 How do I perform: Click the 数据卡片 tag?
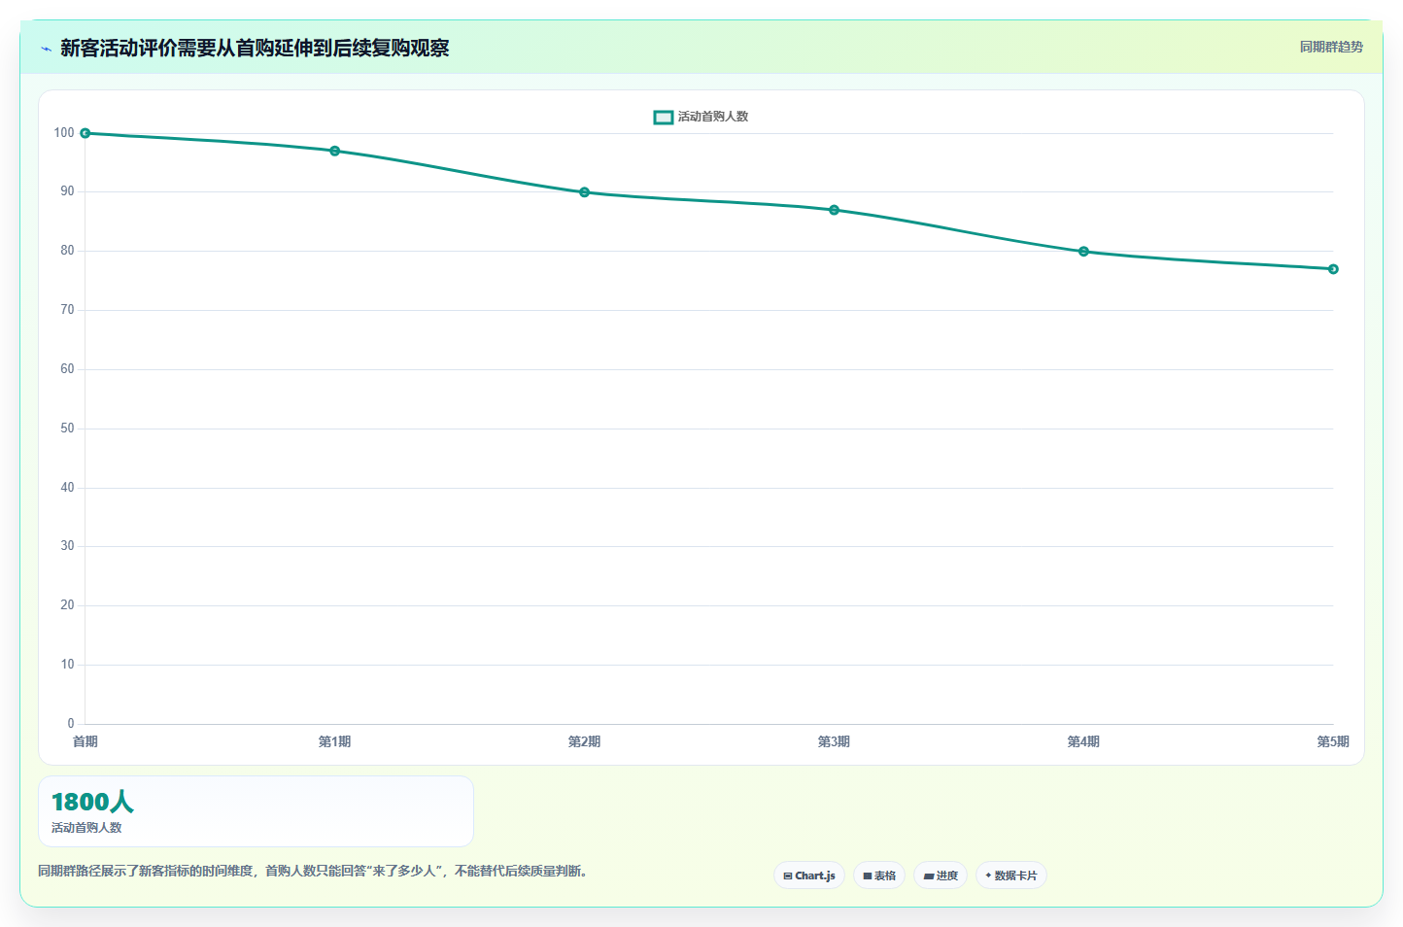(x=1011, y=875)
